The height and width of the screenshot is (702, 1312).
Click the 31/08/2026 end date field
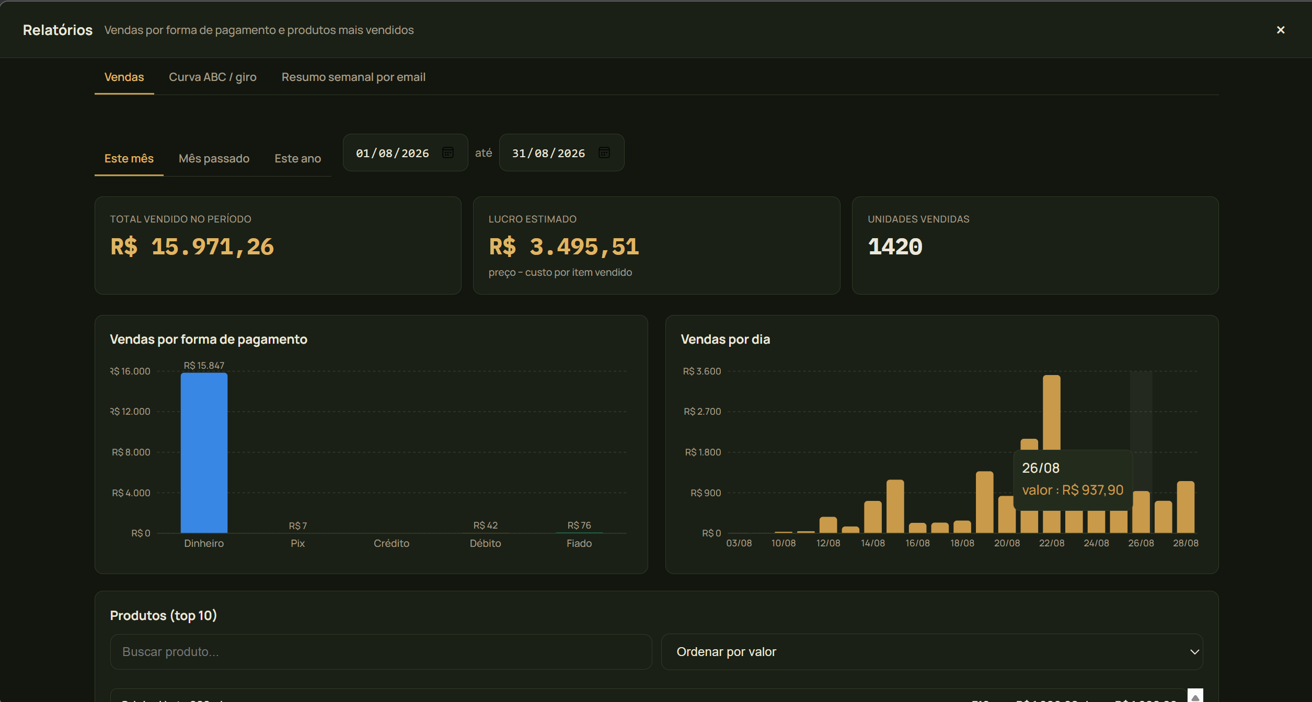(561, 153)
